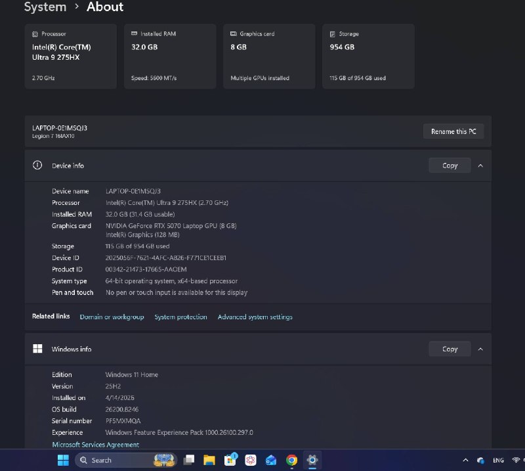Copy the Windows info details

tap(450, 349)
